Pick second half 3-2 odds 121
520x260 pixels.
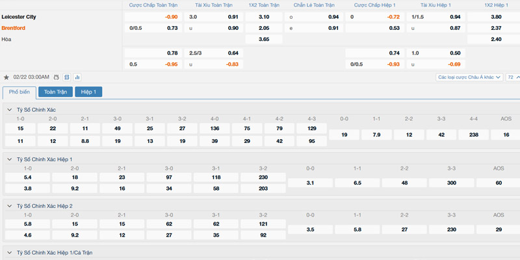tap(263, 224)
